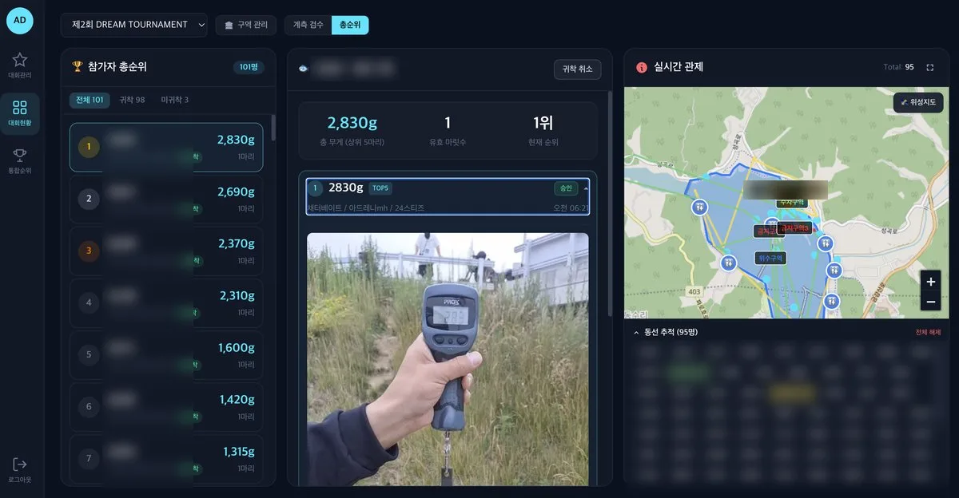
Task: Open the fish scale photo thumbnail
Action: [x=448, y=359]
